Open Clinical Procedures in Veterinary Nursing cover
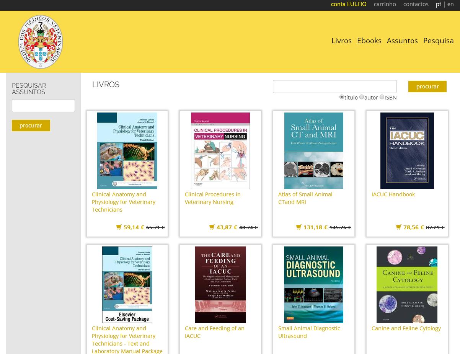This screenshot has width=460, height=354. click(x=220, y=151)
